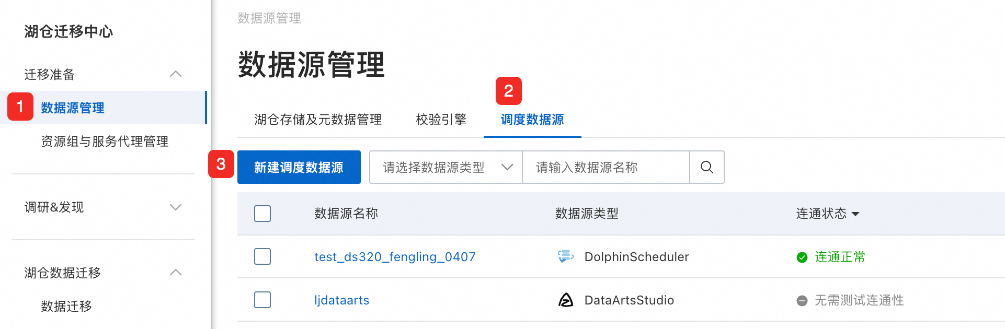Image resolution: width=1005 pixels, height=329 pixels.
Task: Open the test_ds320_fengling_0407 data source link
Action: [x=395, y=257]
